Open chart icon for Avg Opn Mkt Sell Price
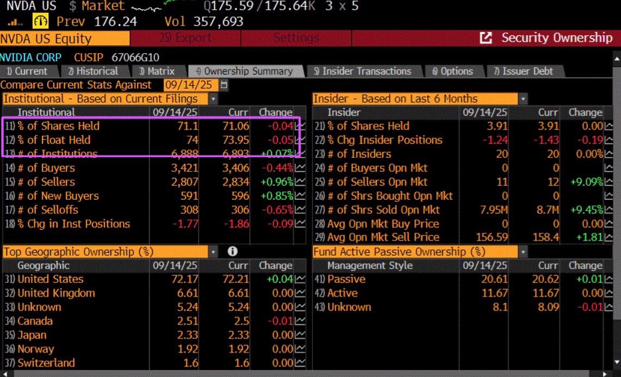 point(608,238)
